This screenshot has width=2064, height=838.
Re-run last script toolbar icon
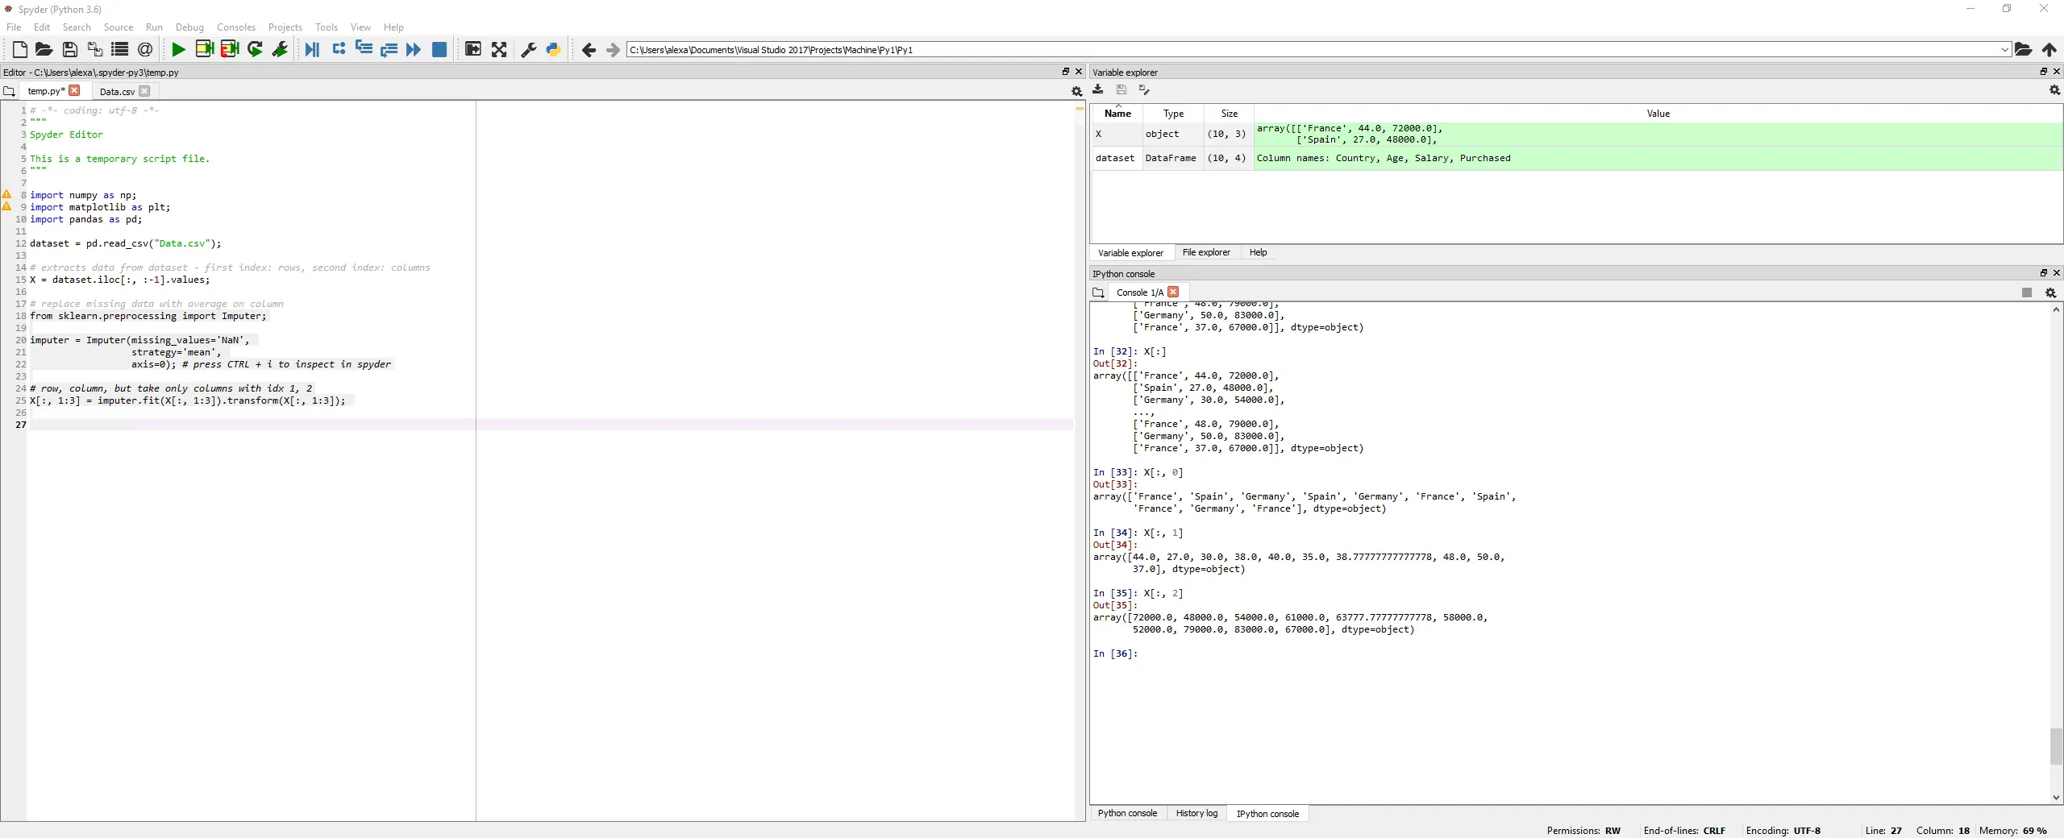pyautogui.click(x=255, y=50)
